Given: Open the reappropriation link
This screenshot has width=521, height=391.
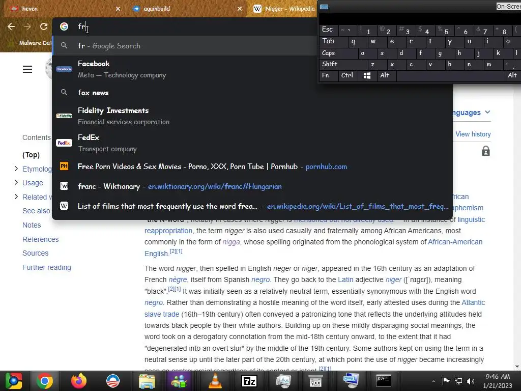Looking at the screenshot, I should [x=168, y=231].
